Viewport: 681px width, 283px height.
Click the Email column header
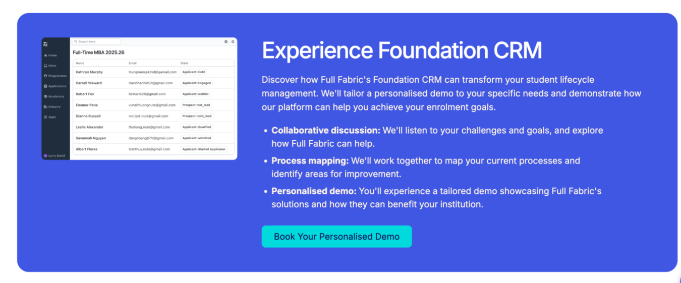click(133, 63)
